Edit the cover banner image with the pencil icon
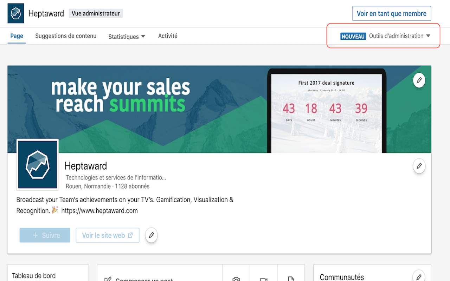 419,80
